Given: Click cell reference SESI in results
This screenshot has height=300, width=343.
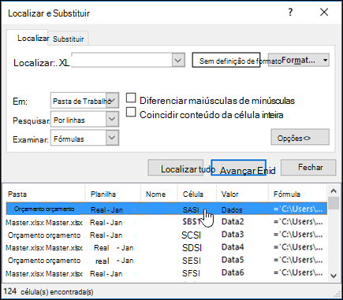Looking at the screenshot, I should [x=192, y=261].
